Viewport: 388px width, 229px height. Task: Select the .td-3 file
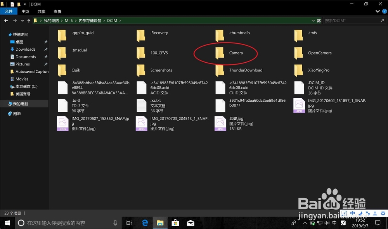[73, 106]
